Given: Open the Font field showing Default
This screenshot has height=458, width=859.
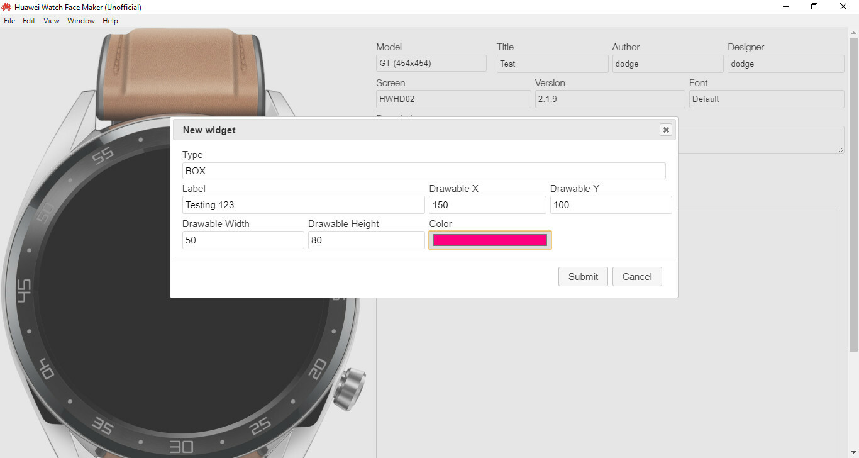Looking at the screenshot, I should (767, 99).
